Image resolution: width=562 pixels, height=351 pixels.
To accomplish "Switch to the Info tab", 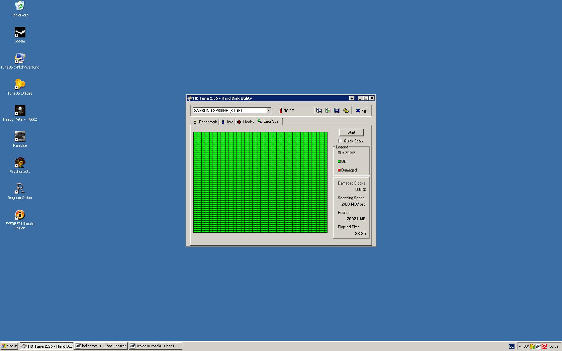I will (x=227, y=122).
